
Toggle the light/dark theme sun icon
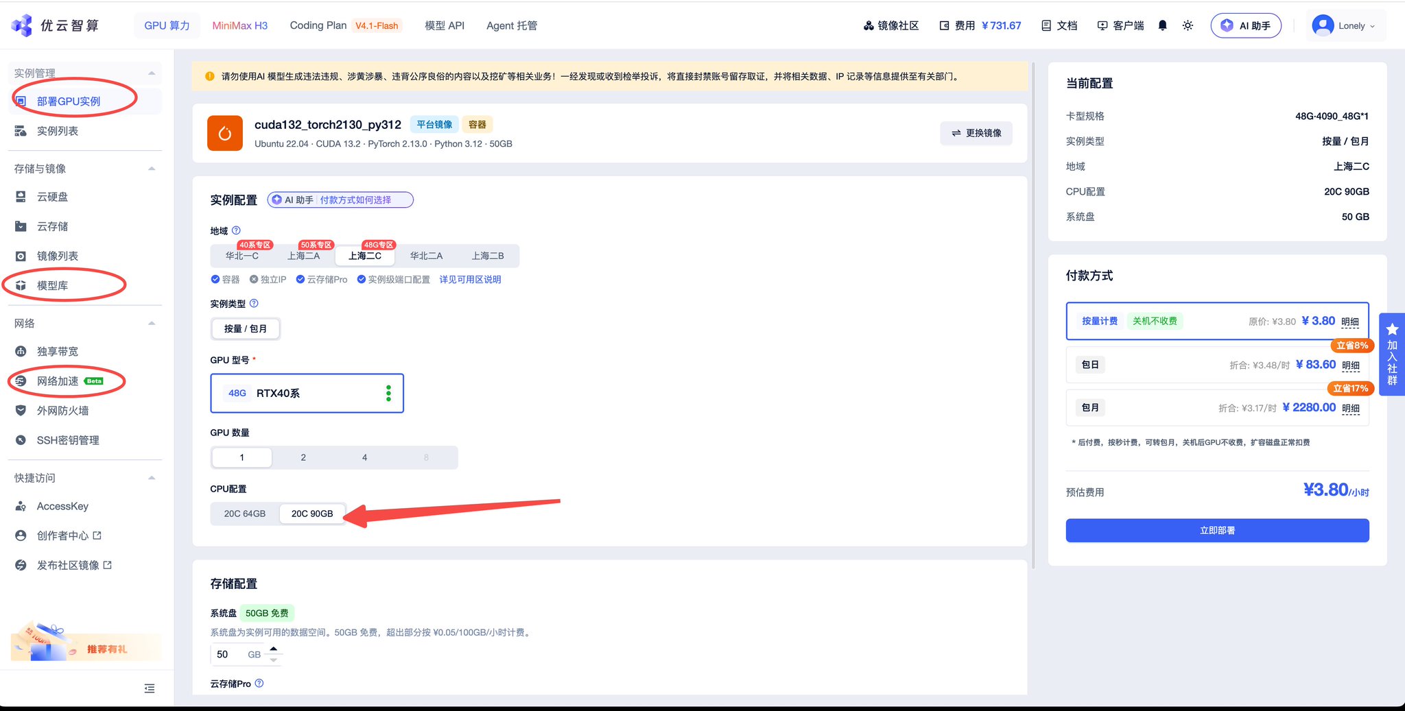pos(1188,25)
